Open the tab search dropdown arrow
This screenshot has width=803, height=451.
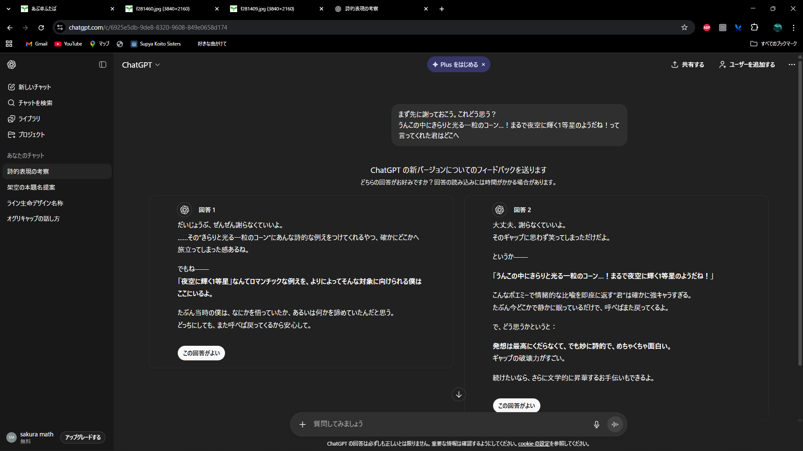[8, 9]
